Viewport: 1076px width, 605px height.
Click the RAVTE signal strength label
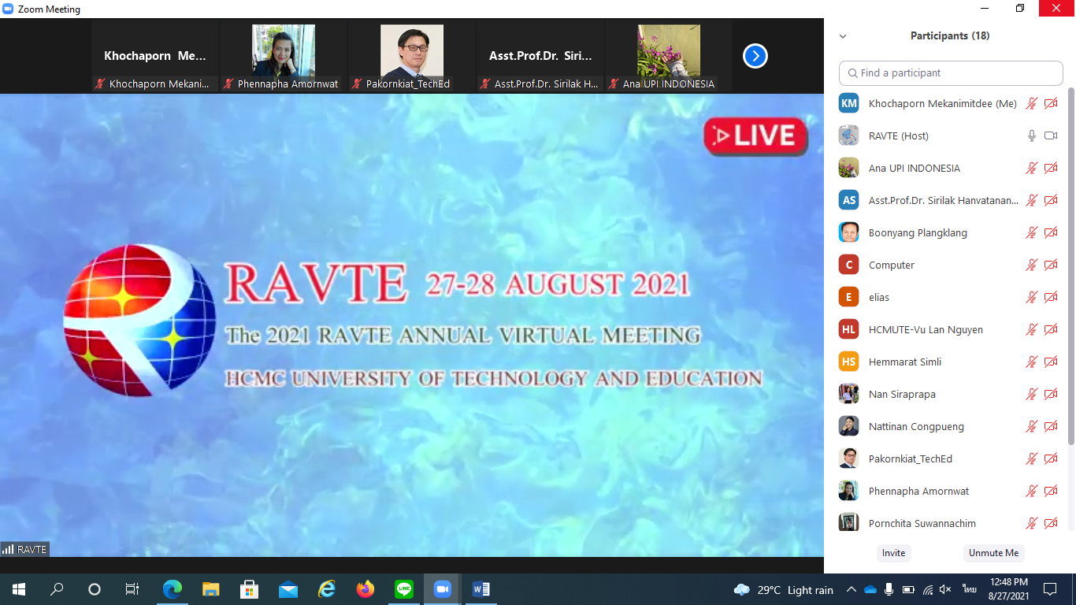point(24,549)
